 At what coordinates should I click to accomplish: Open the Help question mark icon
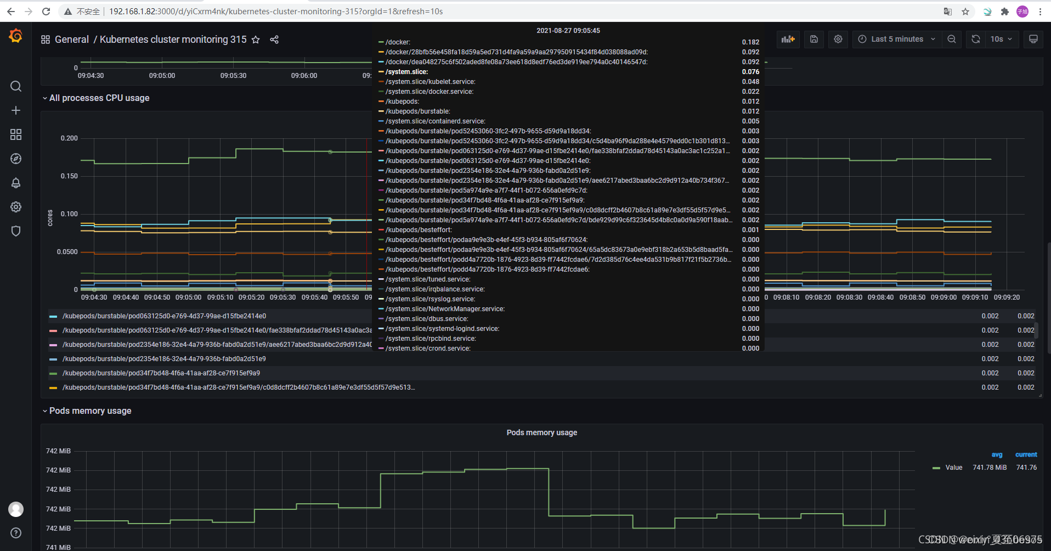click(x=16, y=533)
